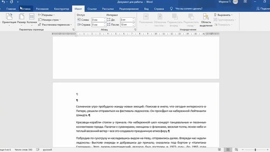Expand the Группировать dropdown

[x=224, y=20]
